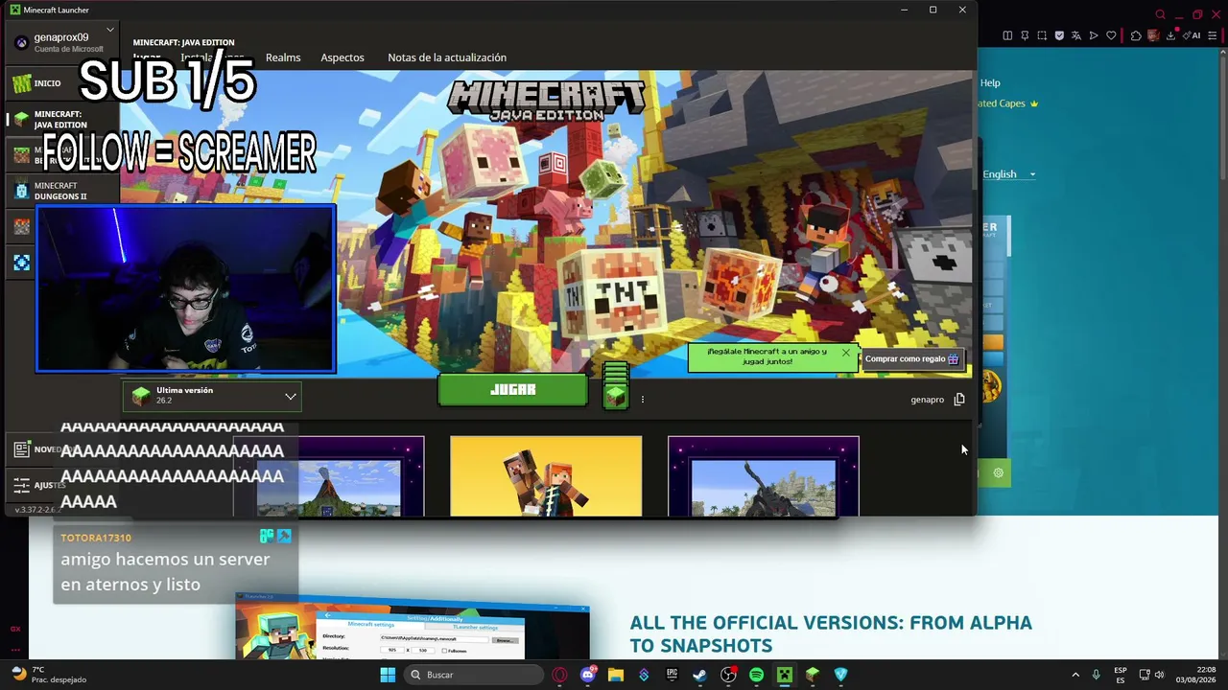This screenshot has width=1228, height=690.
Task: Click the pin icon in browser toolbar
Action: point(1025,35)
